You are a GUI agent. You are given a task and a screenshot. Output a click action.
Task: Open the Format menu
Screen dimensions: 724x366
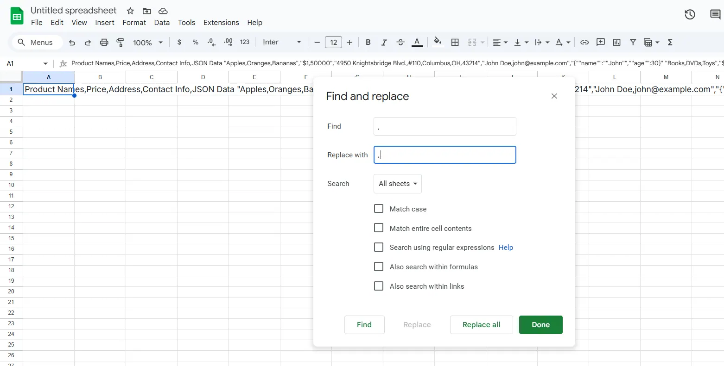(134, 23)
